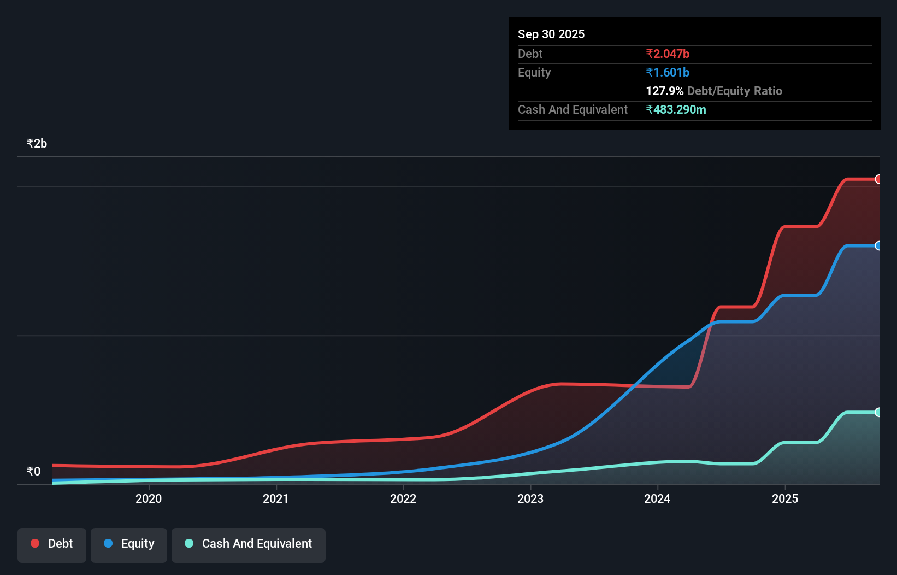Click the ₹2b axis label
The image size is (897, 575).
click(x=36, y=143)
